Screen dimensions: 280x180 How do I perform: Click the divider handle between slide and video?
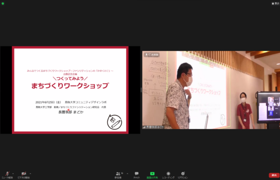point(141,90)
